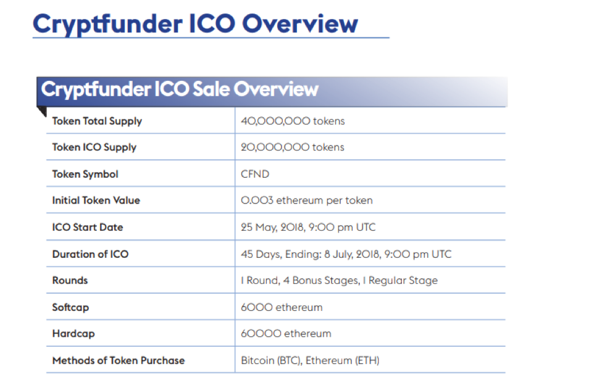This screenshot has width=602, height=391.
Task: Click the Rounds row description text
Action: coord(340,281)
